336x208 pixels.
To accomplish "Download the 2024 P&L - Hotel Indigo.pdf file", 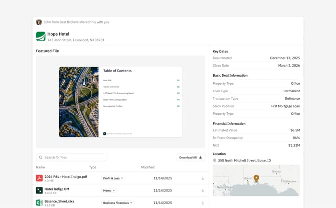I will tap(203, 178).
